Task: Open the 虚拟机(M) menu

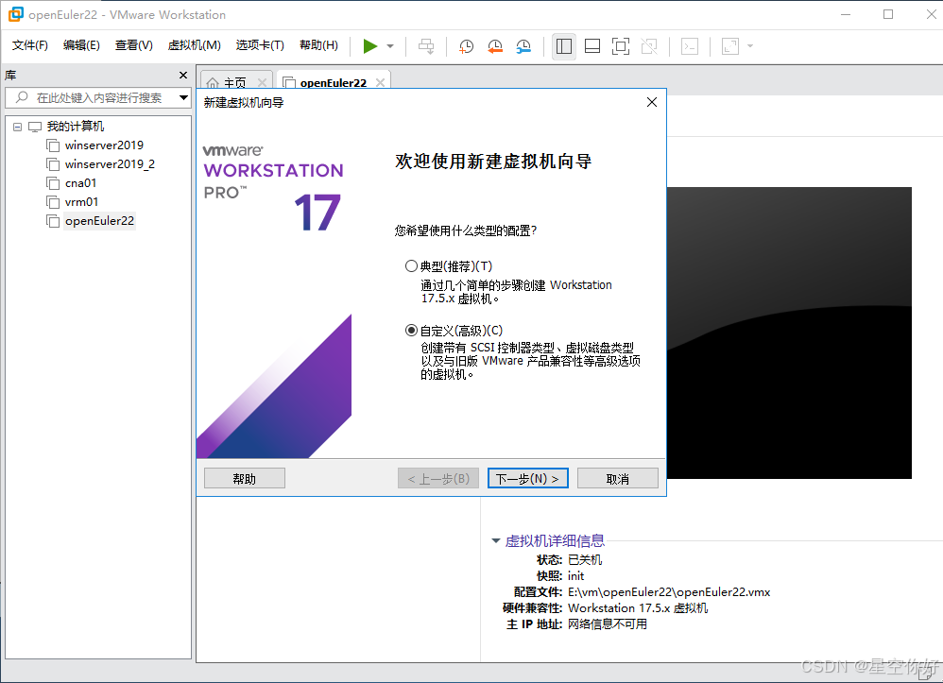Action: click(195, 45)
